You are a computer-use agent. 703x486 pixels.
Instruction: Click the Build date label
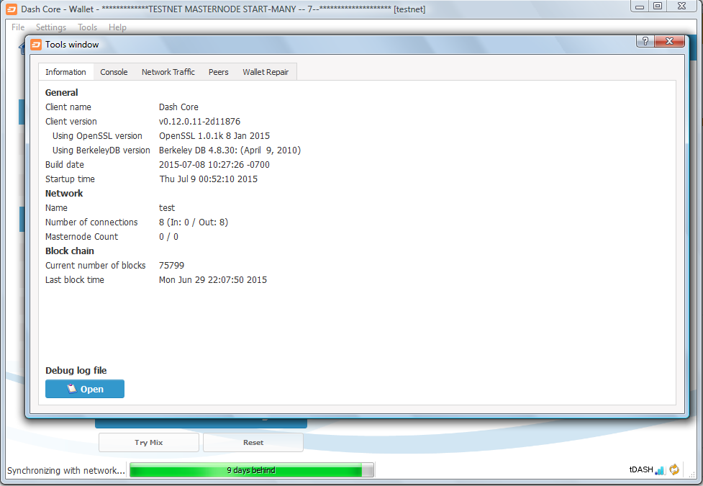[65, 164]
